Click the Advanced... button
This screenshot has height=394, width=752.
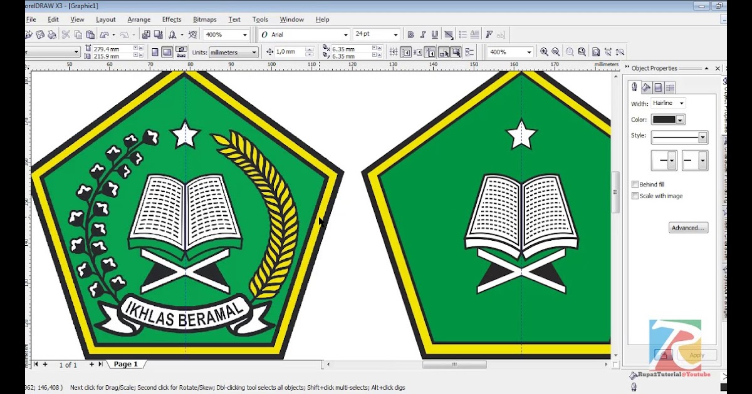click(688, 228)
